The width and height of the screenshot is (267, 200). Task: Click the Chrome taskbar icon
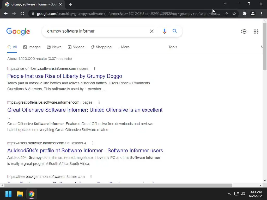point(31,194)
